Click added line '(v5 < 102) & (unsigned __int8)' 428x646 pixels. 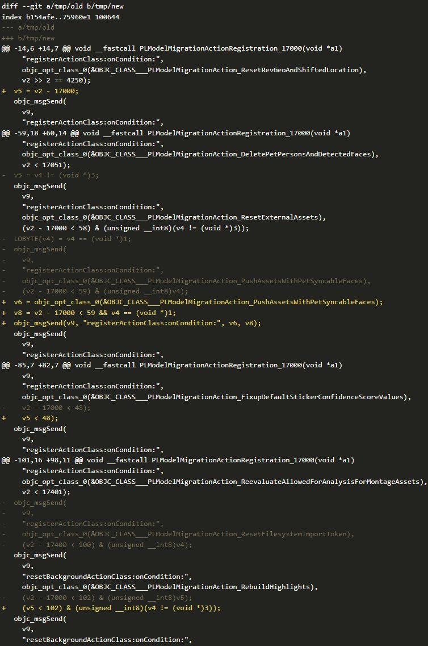coord(111,608)
